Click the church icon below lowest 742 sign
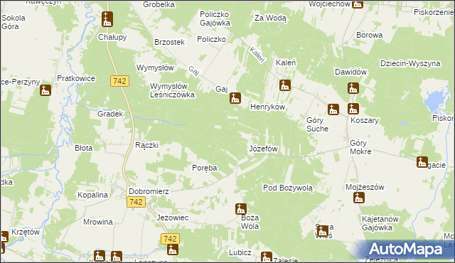This screenshot has width=455, height=263. [173, 249]
